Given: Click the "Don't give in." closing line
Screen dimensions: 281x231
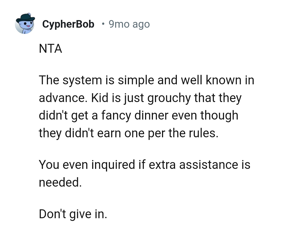Looking at the screenshot, I should [x=73, y=214].
